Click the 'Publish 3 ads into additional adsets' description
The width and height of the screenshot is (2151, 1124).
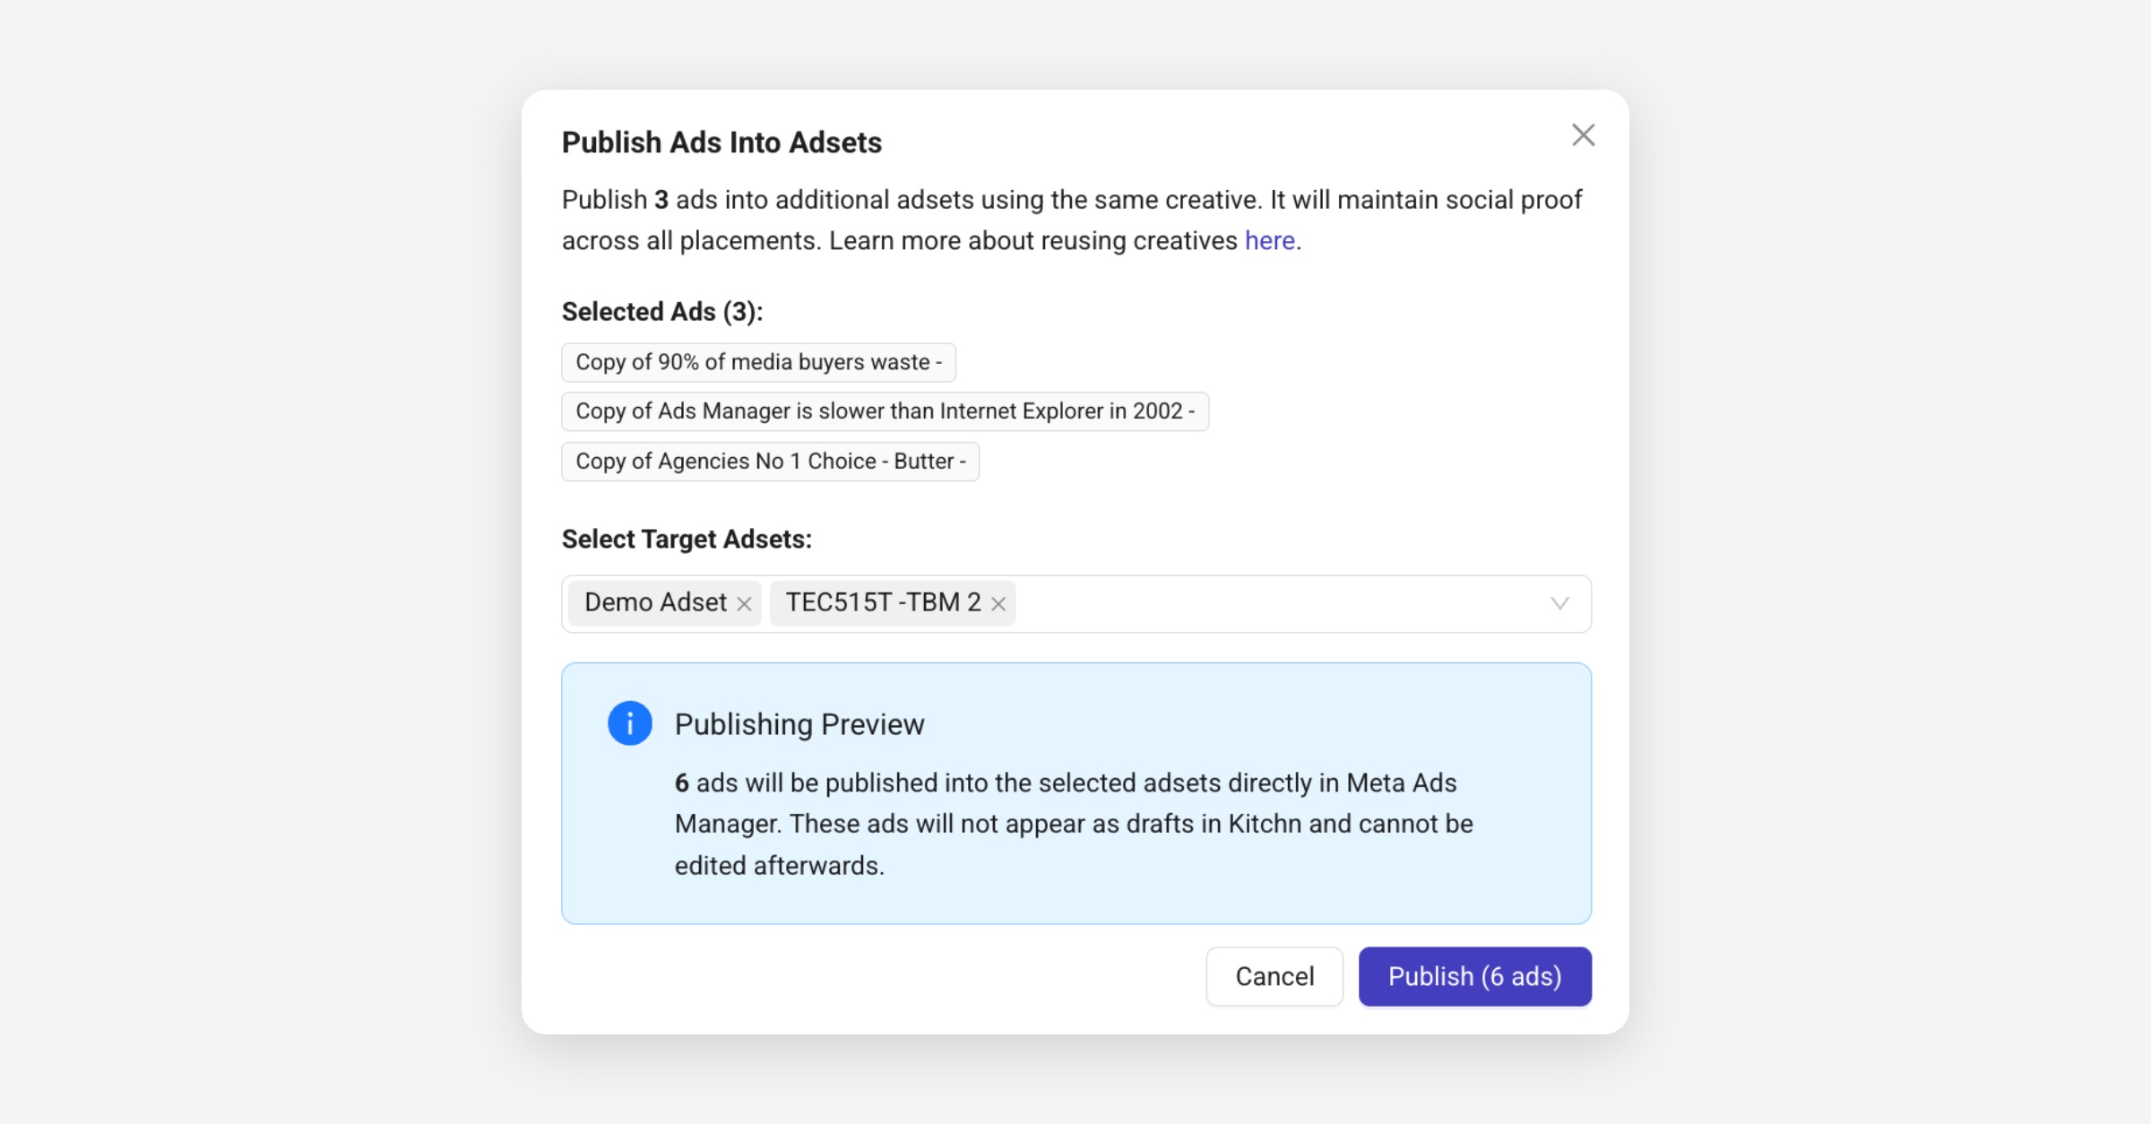pos(1071,220)
